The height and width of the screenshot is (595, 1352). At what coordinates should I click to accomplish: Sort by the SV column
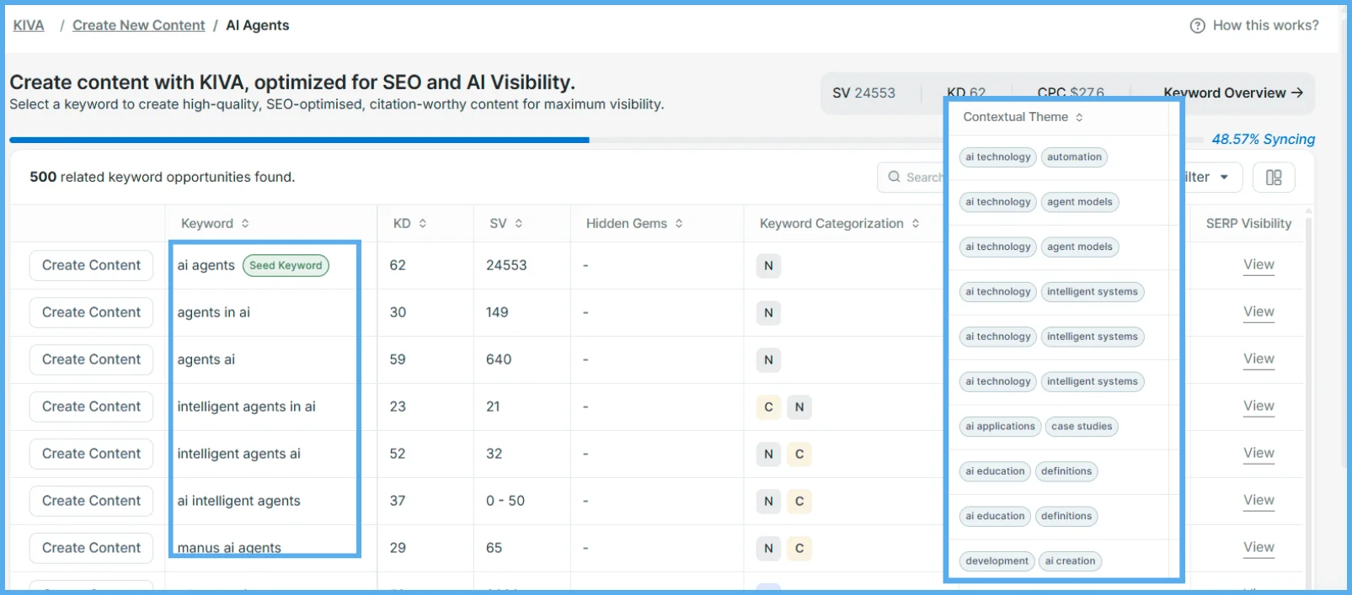pos(519,224)
